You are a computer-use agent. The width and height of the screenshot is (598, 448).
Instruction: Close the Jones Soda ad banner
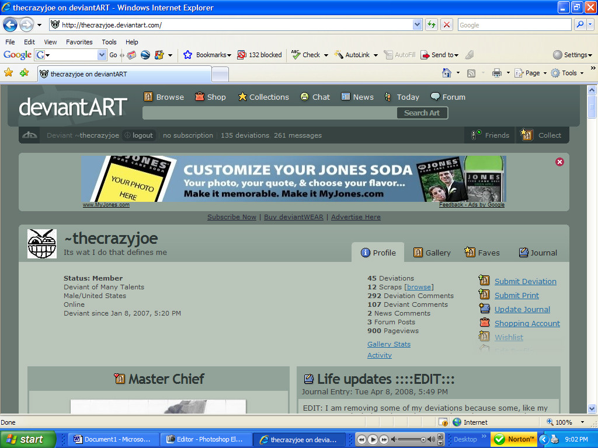pyautogui.click(x=559, y=162)
